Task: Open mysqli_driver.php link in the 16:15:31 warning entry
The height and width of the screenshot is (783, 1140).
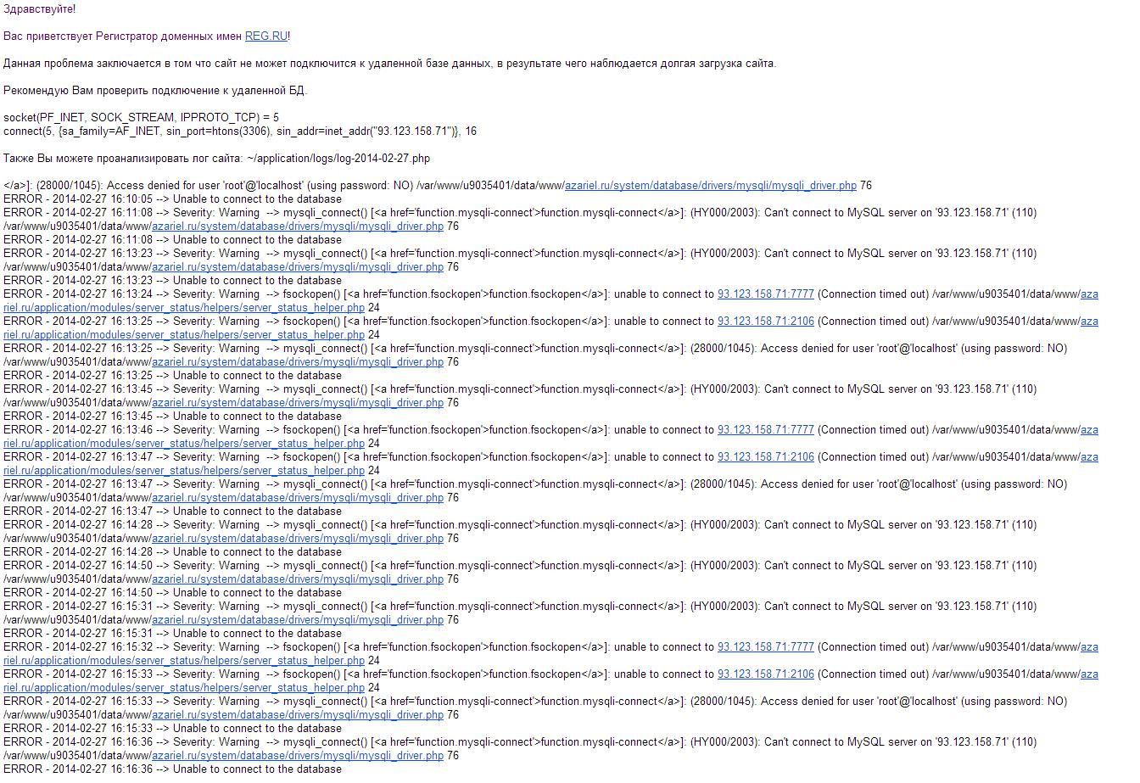Action: 298,620
